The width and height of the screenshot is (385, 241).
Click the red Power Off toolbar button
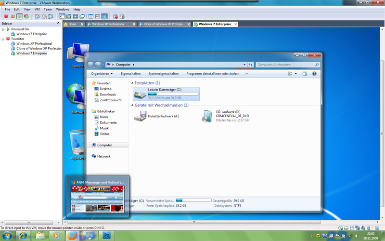click(x=6, y=16)
